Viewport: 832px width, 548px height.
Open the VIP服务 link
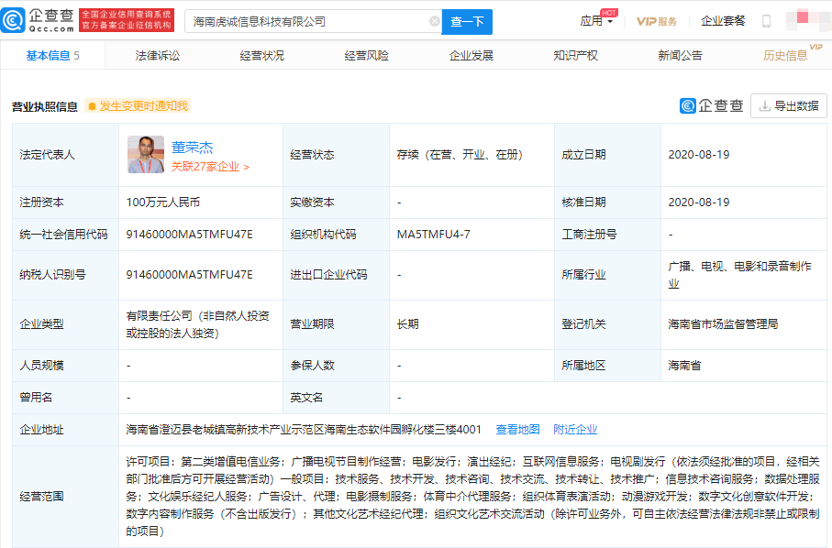pyautogui.click(x=657, y=21)
